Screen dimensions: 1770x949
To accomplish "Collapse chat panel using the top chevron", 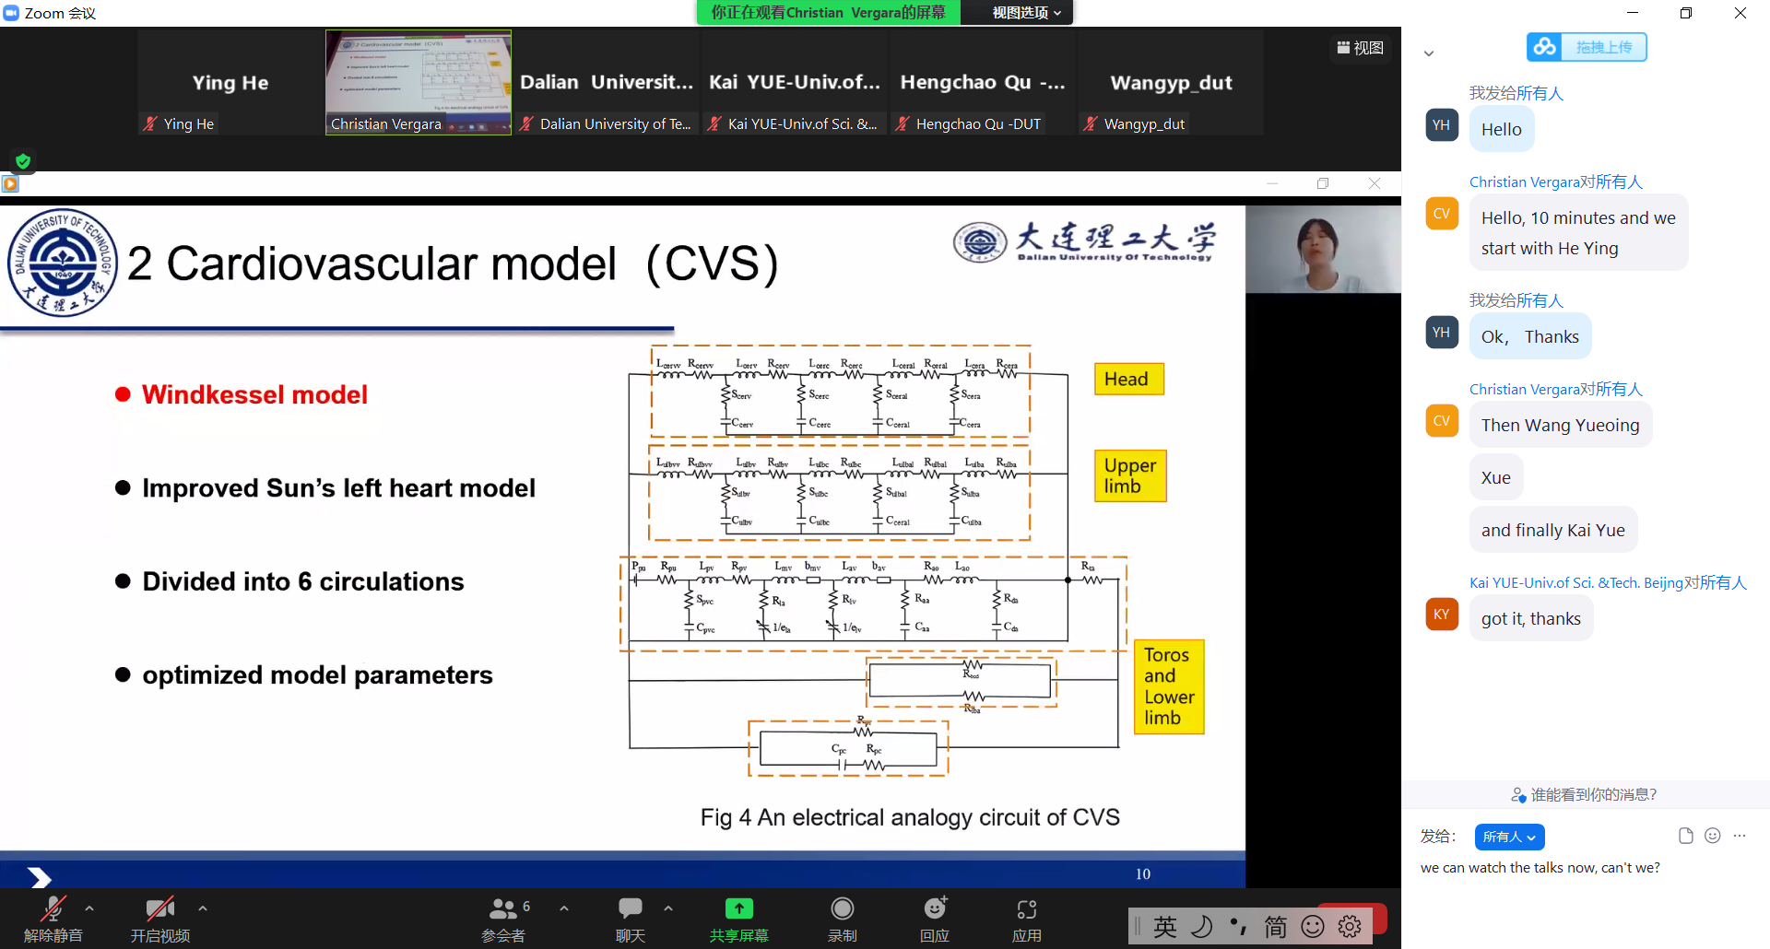I will coord(1429,53).
